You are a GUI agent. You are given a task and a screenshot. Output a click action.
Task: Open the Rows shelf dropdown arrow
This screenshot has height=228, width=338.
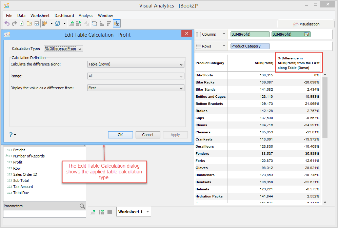coord(224,46)
